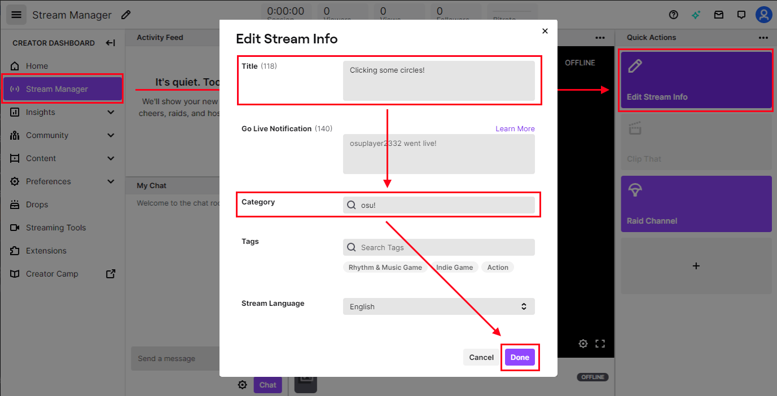Open Edit Stream Info quick action
Viewport: 777px width, 396px height.
(696, 81)
